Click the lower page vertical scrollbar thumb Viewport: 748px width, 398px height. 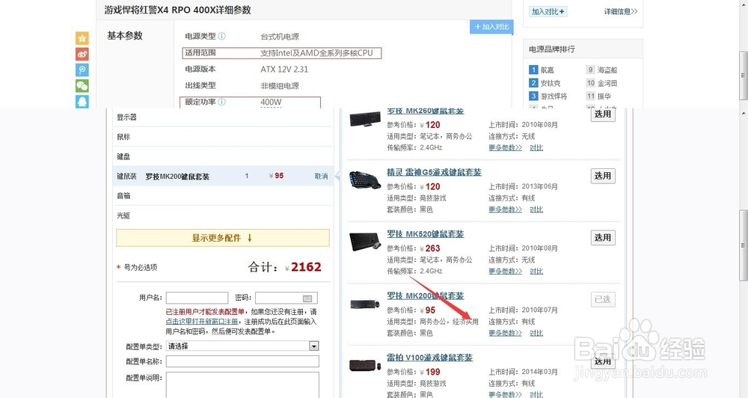[x=744, y=245]
